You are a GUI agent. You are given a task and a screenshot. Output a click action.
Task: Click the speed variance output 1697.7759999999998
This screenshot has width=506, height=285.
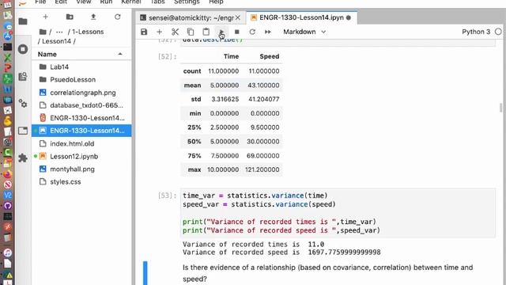pos(345,252)
